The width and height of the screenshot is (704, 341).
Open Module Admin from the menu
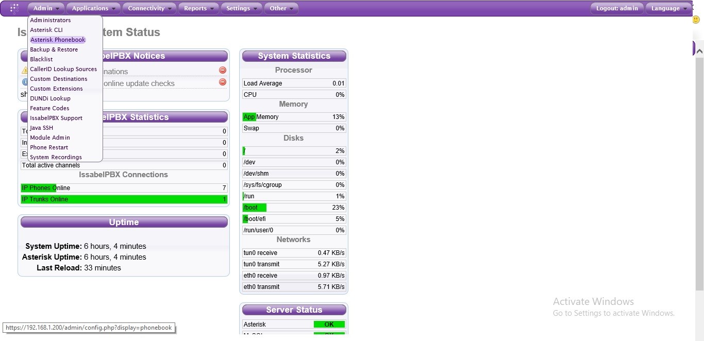50,138
